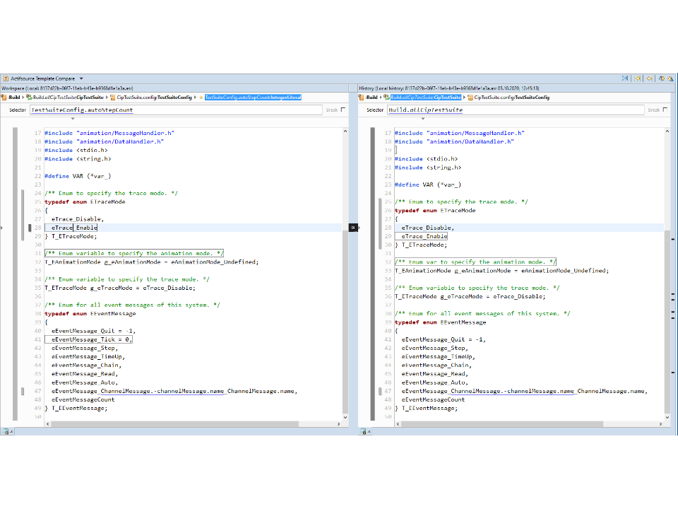Click the copy change toolbar icon, second from left
The width and height of the screenshot is (678, 509).
pos(638,78)
